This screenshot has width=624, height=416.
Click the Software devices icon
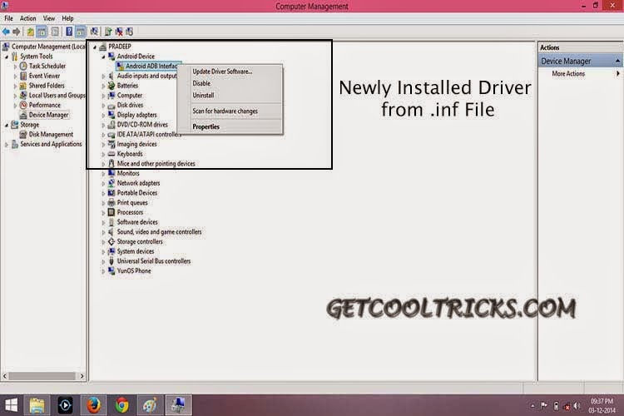click(111, 222)
